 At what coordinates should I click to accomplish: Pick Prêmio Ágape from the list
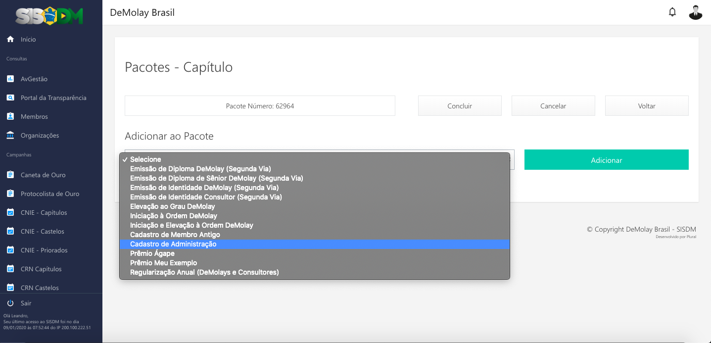point(152,253)
